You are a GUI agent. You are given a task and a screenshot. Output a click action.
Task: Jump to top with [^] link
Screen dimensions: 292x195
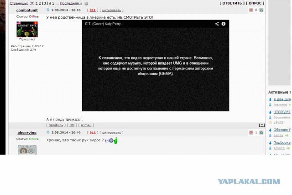tap(261, 125)
